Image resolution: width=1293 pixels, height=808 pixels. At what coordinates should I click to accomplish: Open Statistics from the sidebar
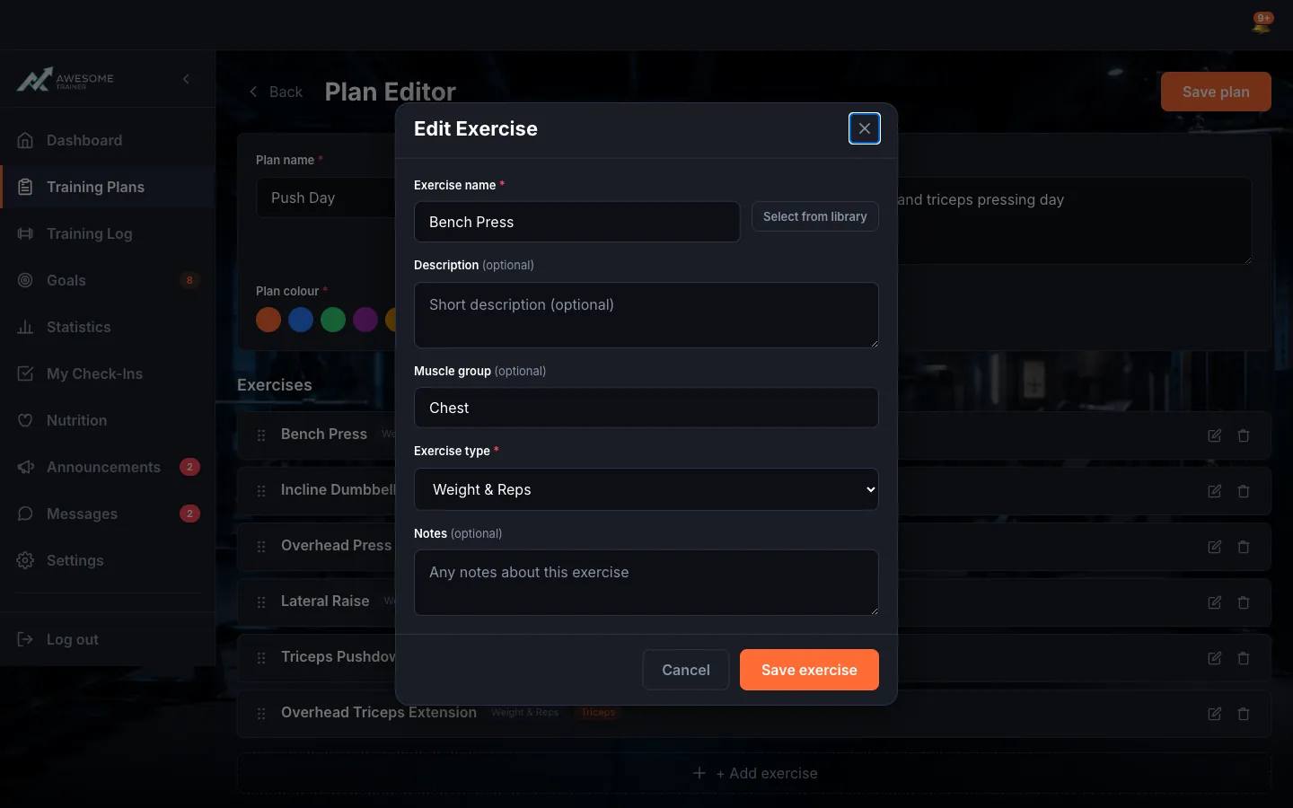[x=108, y=327]
